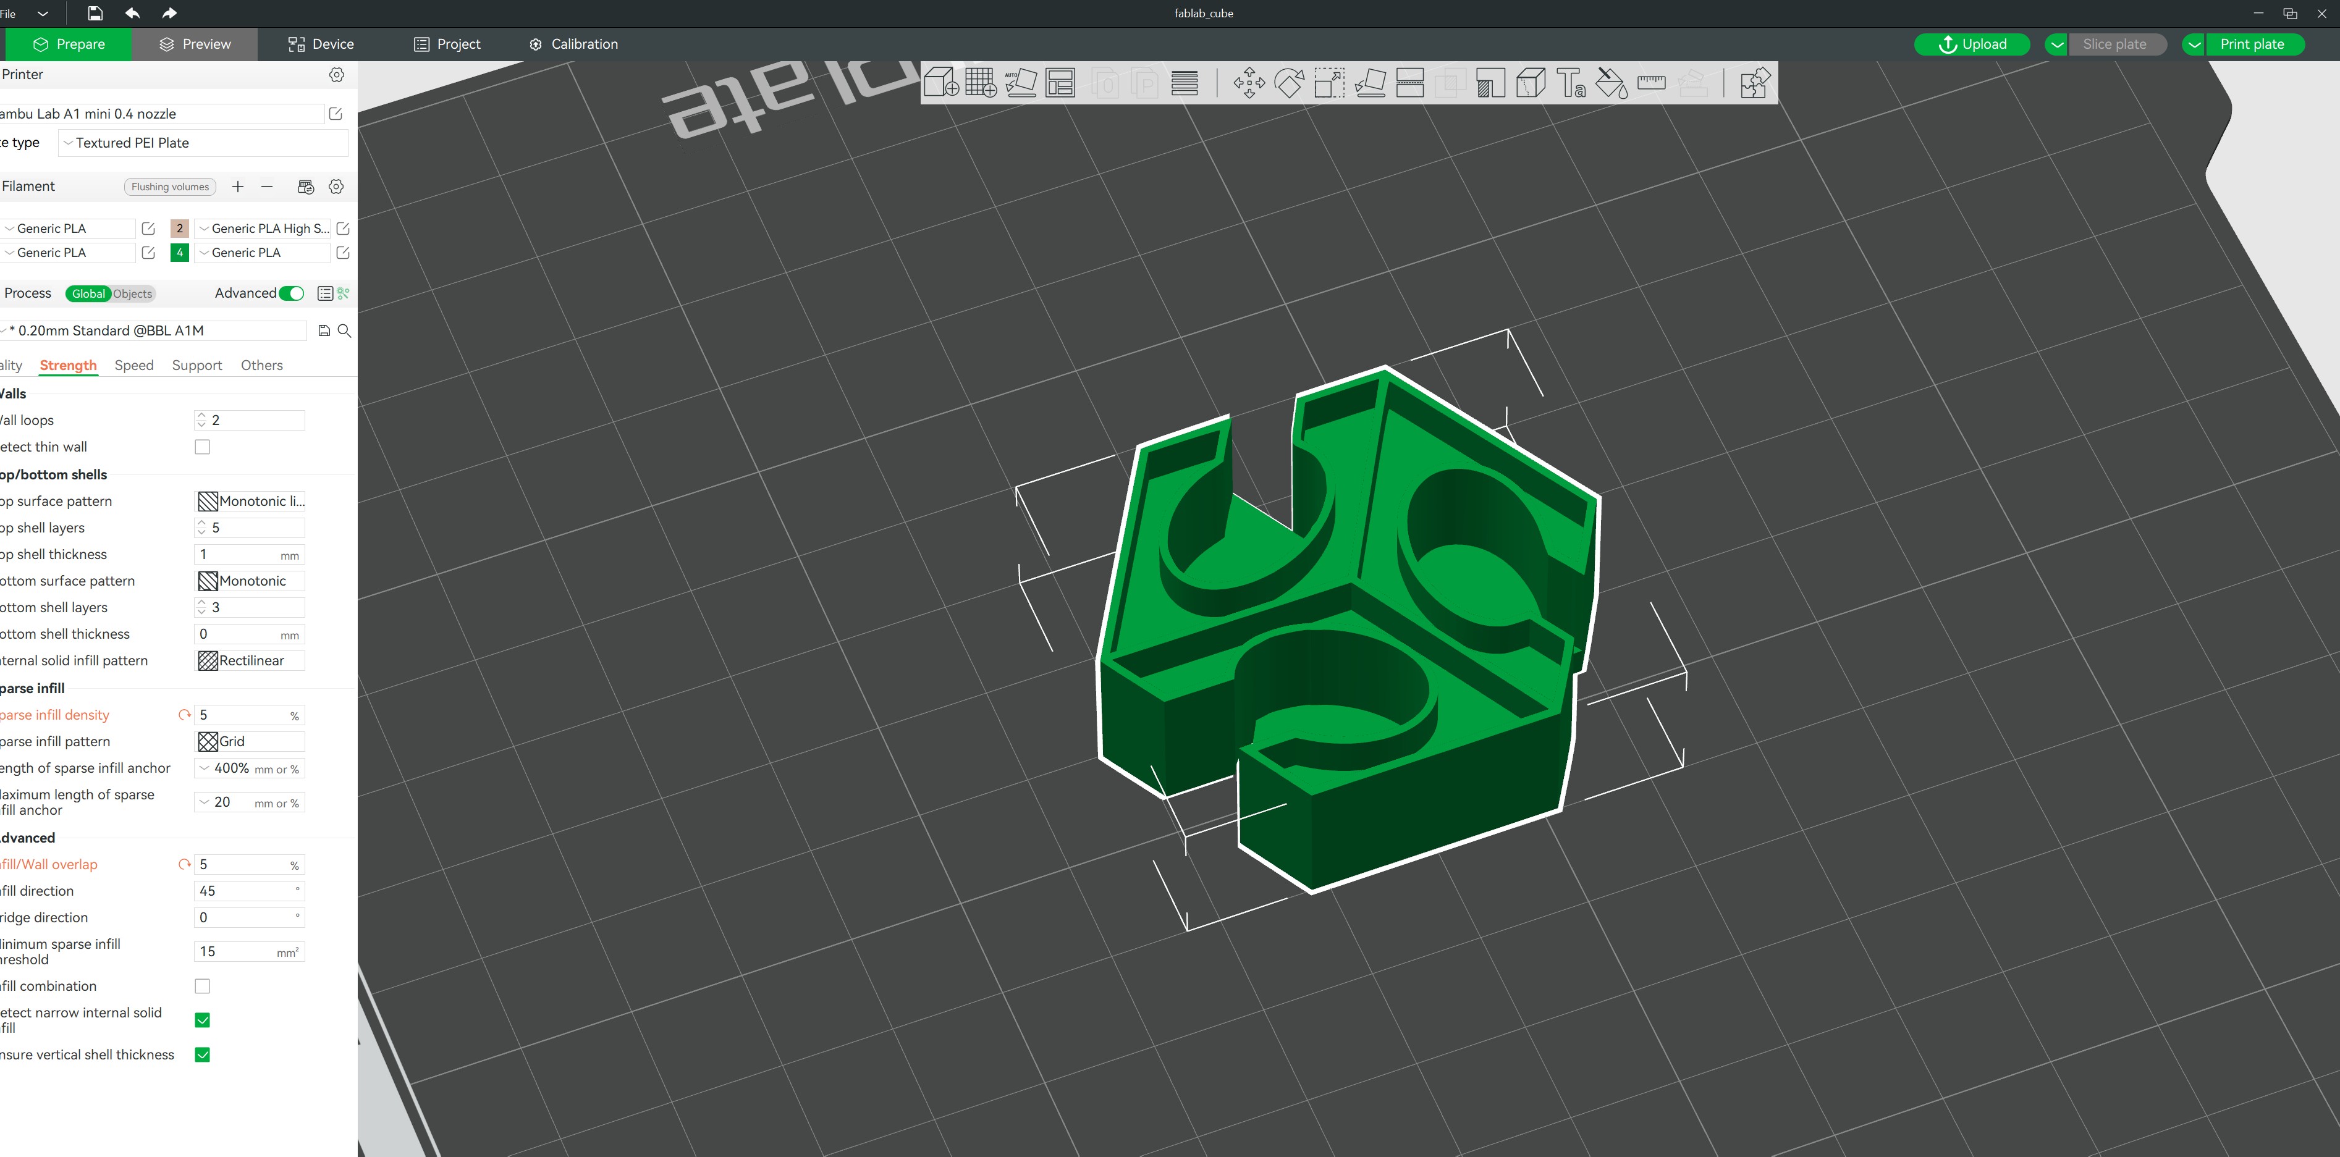Enable Infill combination checkbox
The height and width of the screenshot is (1157, 2340).
203,987
